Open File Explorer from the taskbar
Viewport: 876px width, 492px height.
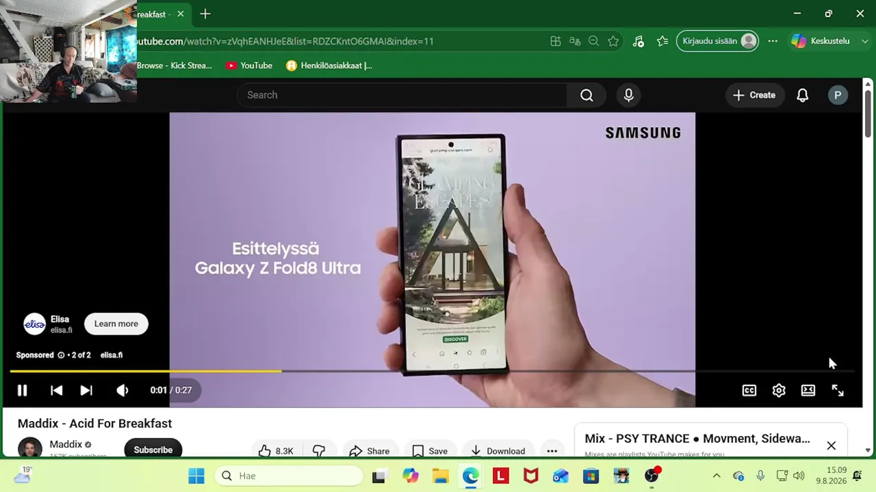440,476
